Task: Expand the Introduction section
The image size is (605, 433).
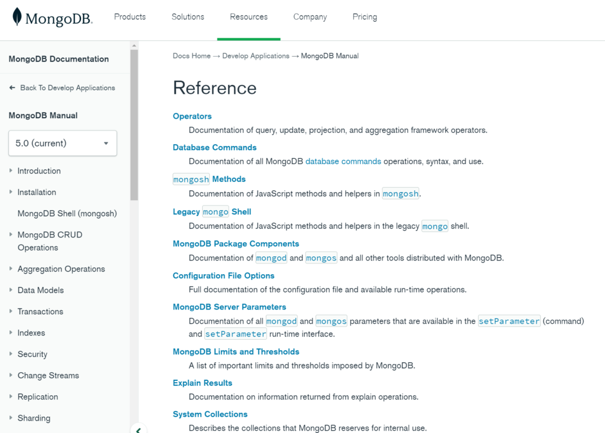Action: coord(10,171)
